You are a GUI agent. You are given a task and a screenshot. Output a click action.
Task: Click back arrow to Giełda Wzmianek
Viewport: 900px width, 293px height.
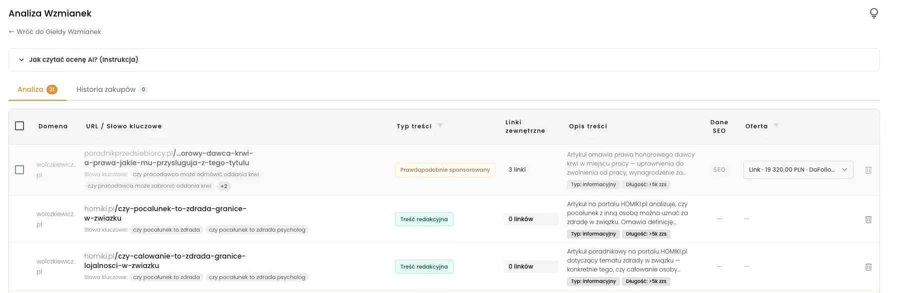click(55, 31)
